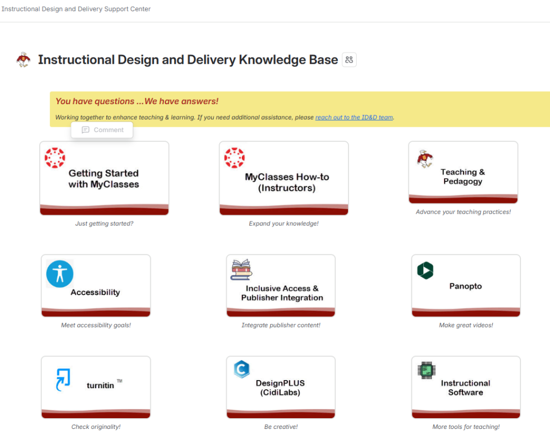
Task: Click the blue Accessibility figure icon
Action: point(60,274)
